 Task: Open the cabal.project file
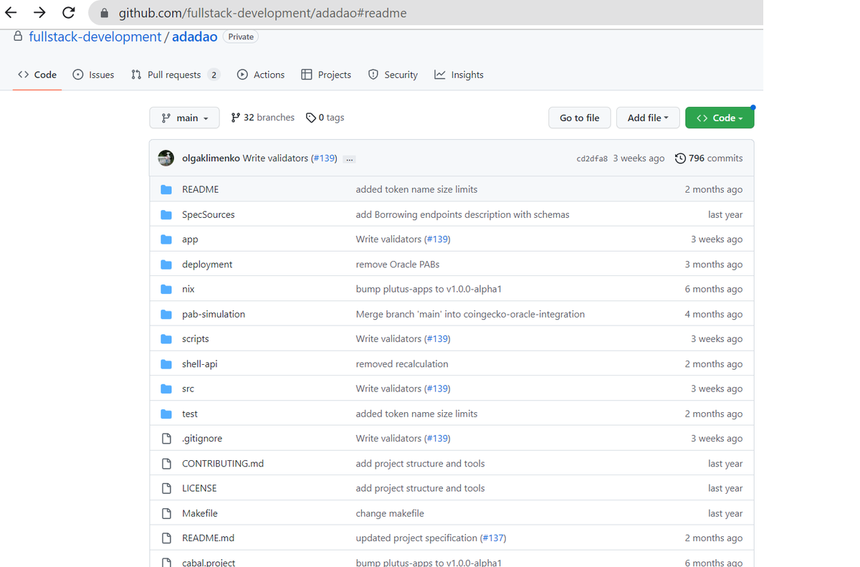pos(209,563)
